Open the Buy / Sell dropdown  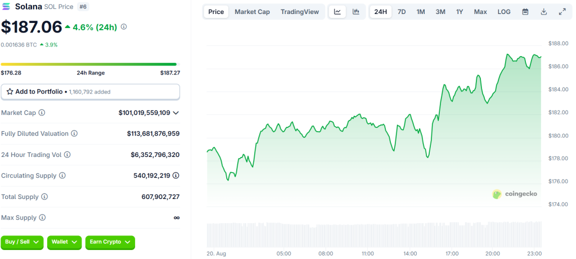coord(22,242)
